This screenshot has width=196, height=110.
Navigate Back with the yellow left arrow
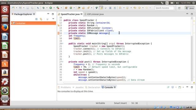139,8
